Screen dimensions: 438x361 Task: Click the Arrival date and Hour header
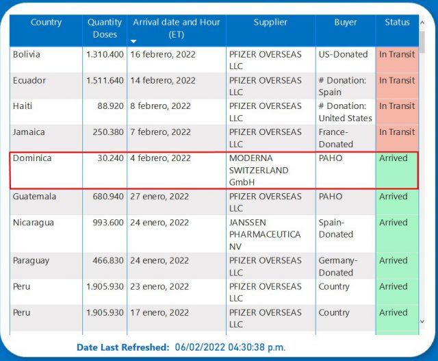tap(177, 28)
